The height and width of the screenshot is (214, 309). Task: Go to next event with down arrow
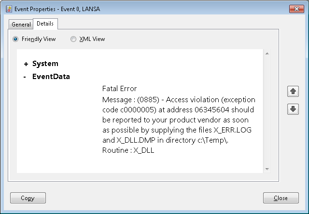coord(293,109)
